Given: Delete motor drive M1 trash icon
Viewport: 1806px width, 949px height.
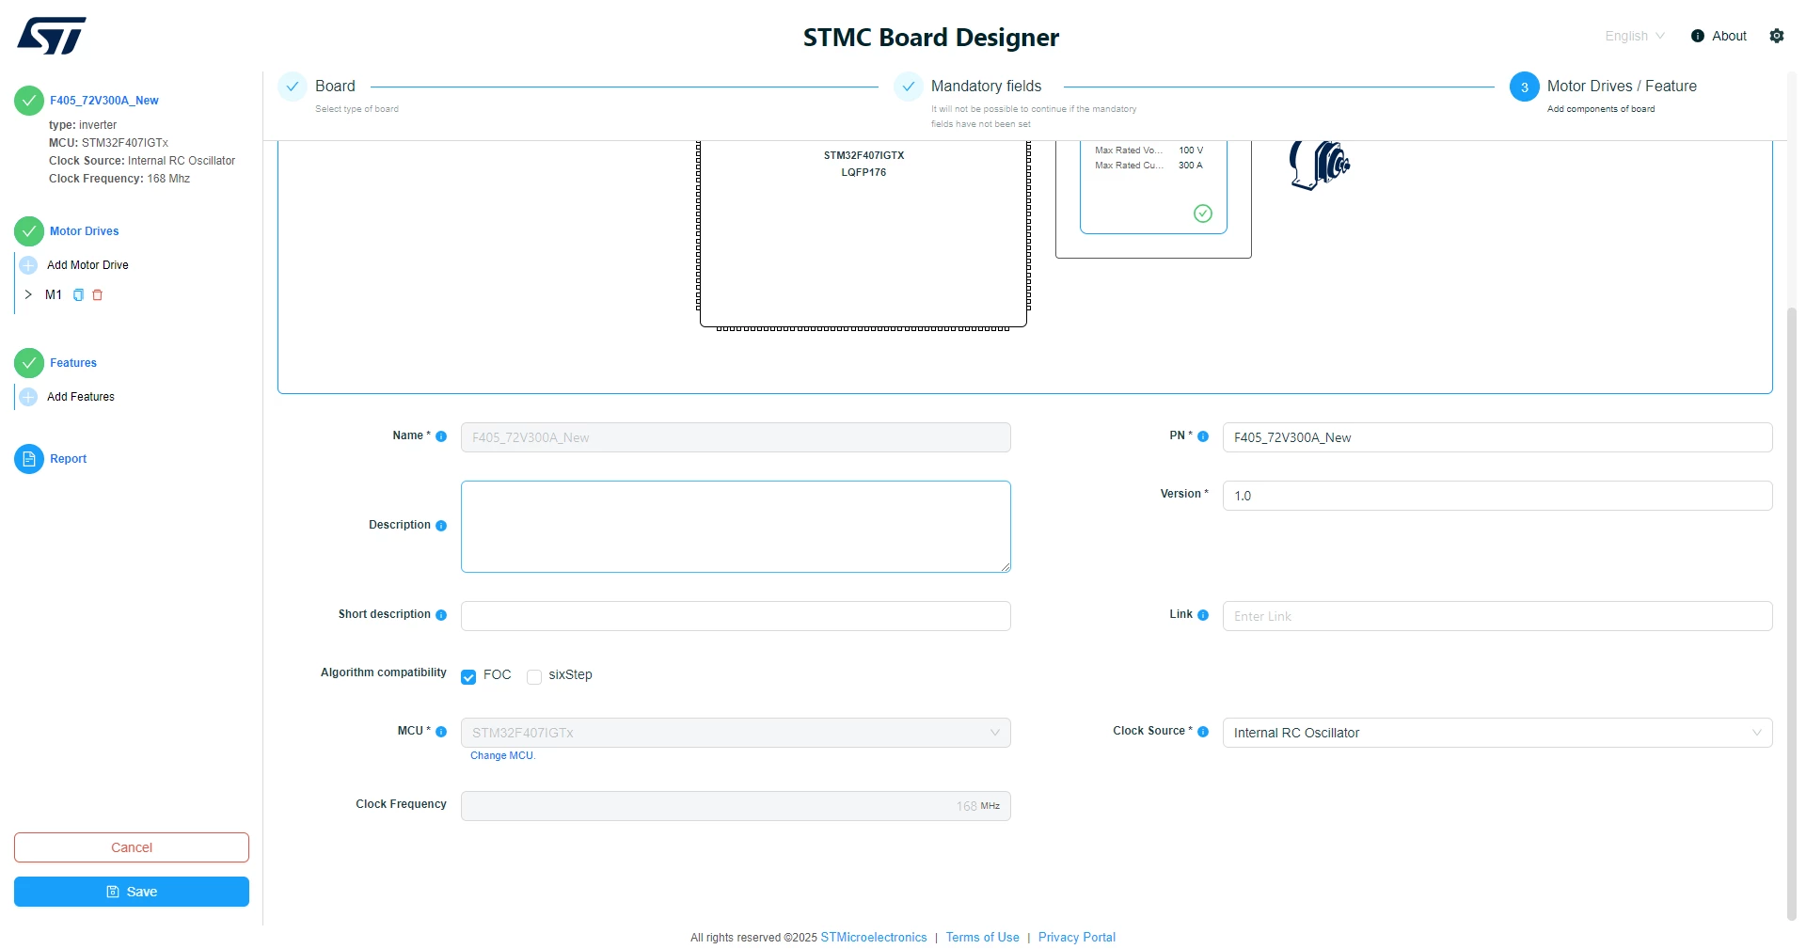Looking at the screenshot, I should pos(97,295).
